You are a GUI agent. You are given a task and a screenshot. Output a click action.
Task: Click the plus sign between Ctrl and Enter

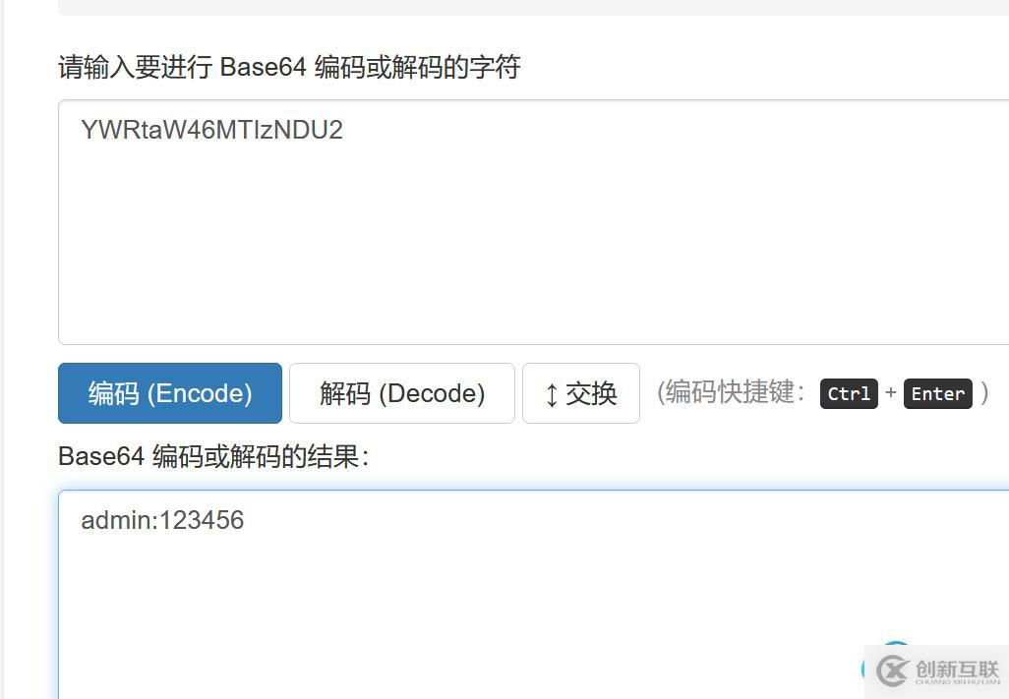point(891,392)
